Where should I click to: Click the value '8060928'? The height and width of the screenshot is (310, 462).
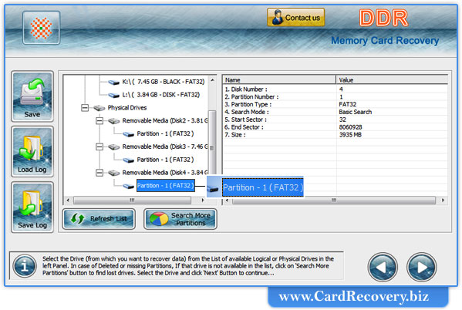click(350, 127)
